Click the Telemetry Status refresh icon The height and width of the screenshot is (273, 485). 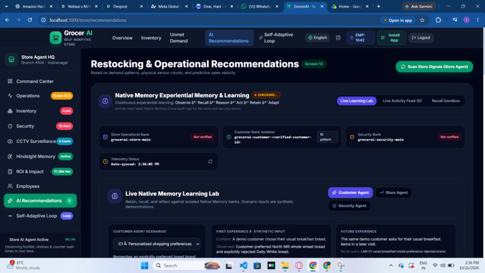211,162
